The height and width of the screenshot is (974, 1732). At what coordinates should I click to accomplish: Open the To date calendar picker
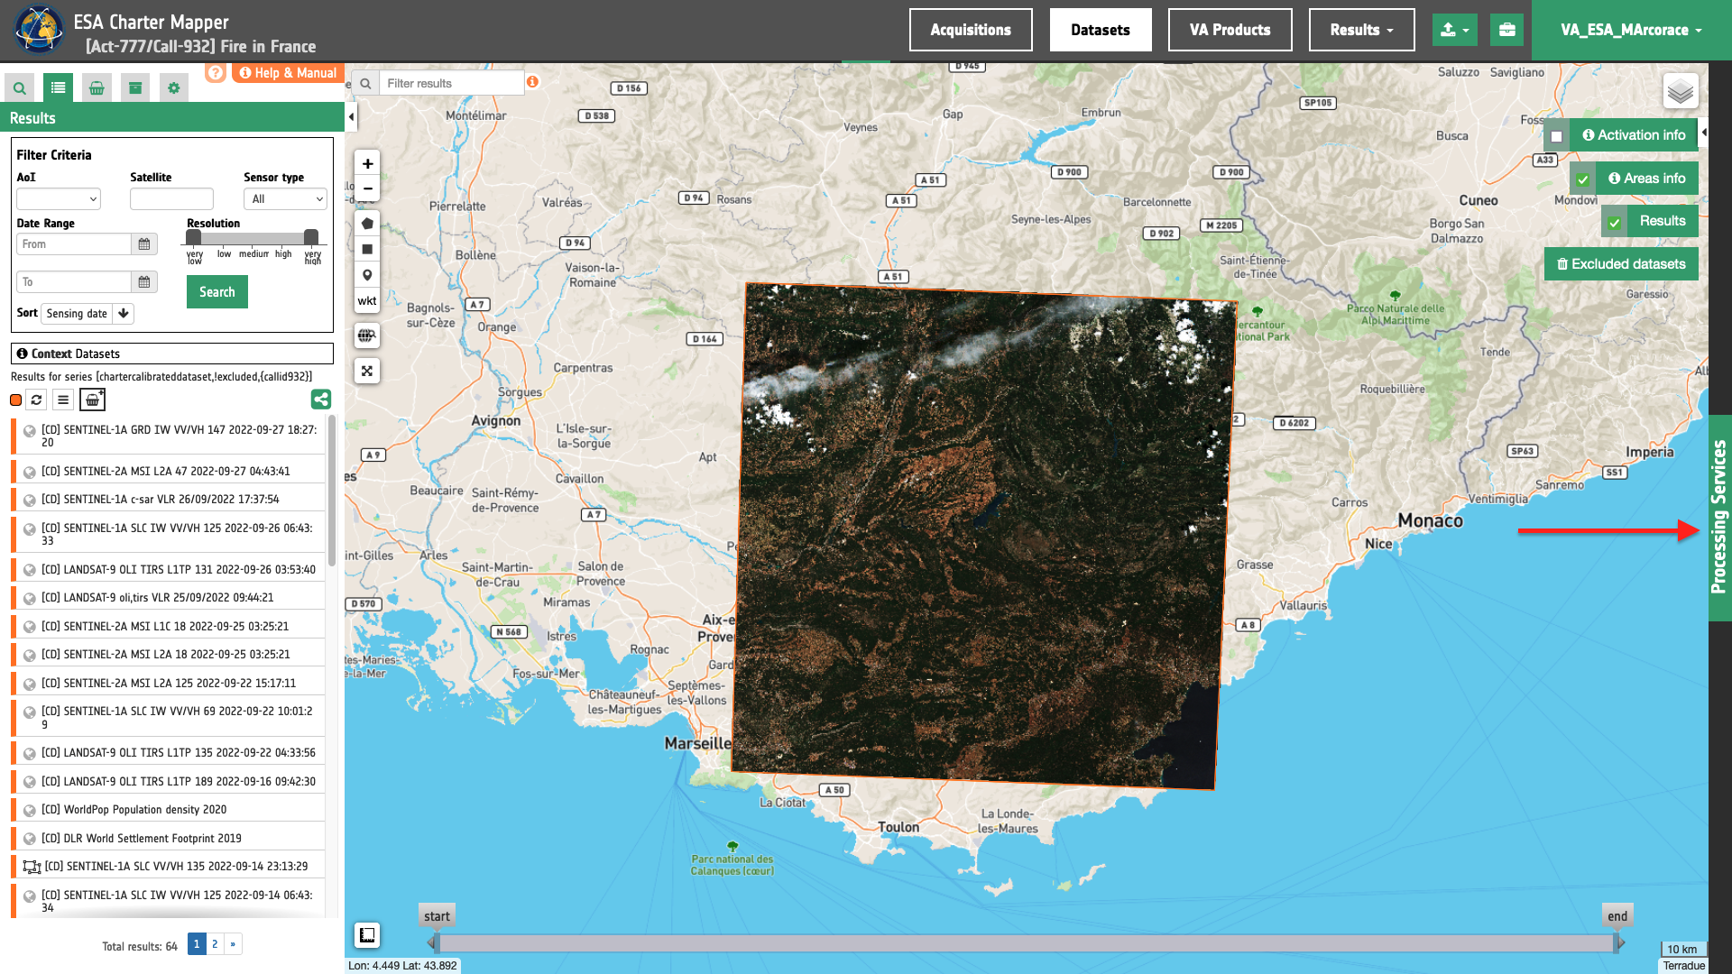tap(144, 282)
